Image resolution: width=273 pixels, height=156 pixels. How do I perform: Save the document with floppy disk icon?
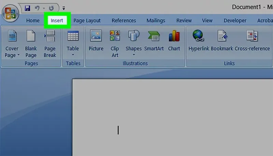click(27, 8)
